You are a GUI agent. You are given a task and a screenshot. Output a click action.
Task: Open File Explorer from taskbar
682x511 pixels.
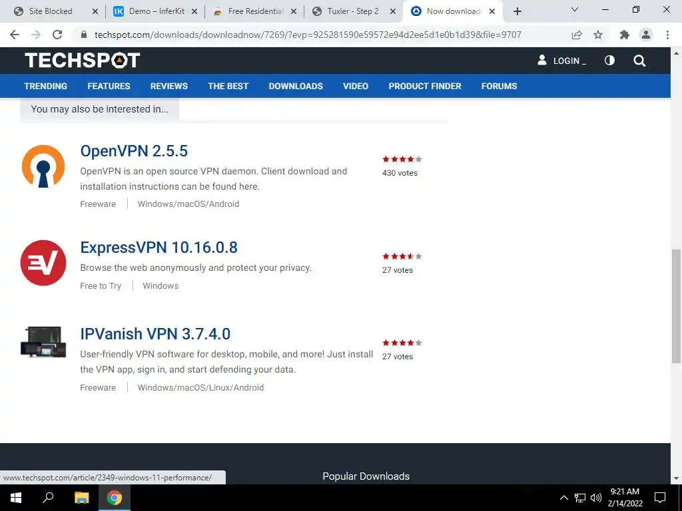(x=81, y=498)
